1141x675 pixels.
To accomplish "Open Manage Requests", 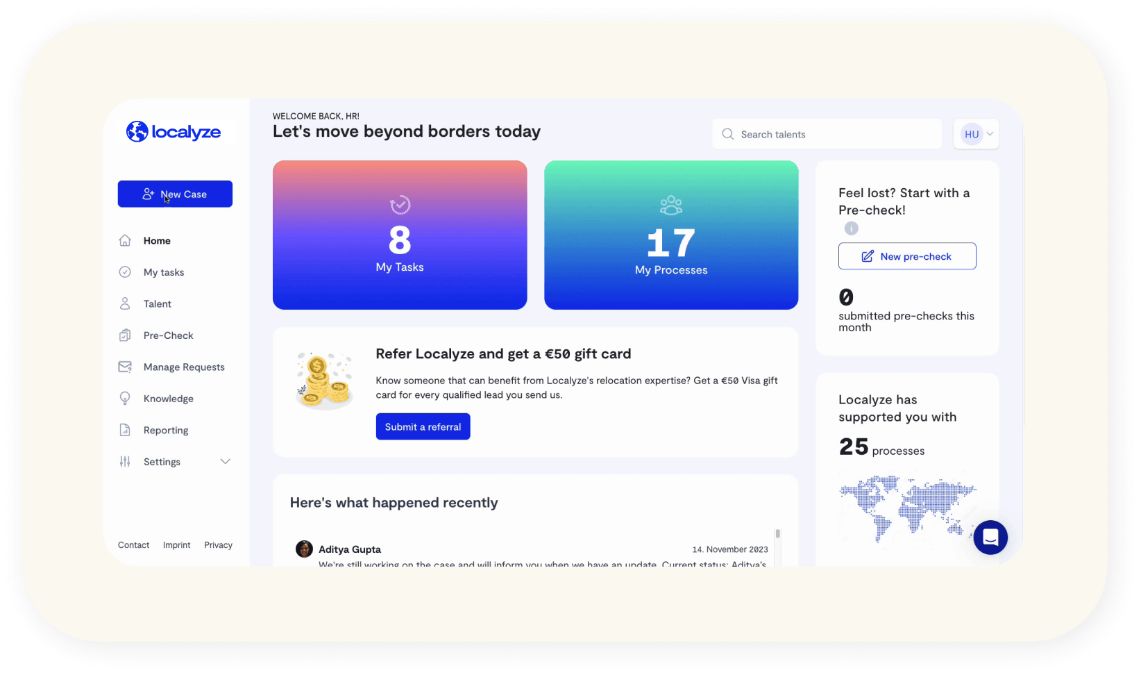I will click(184, 367).
